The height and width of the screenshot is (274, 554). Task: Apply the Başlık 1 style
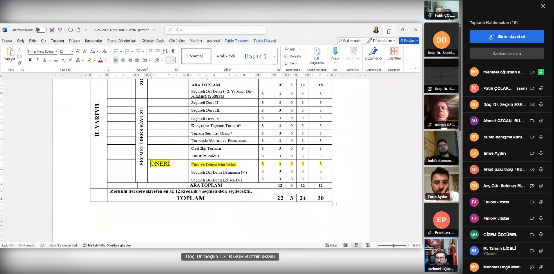[x=256, y=56]
